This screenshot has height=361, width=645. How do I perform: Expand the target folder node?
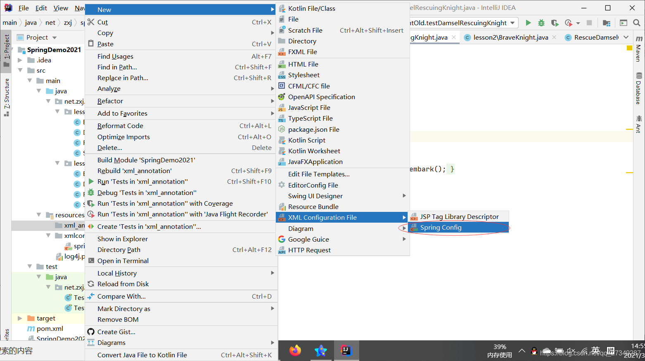click(20, 318)
